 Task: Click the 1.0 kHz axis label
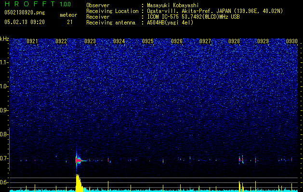click(4, 86)
